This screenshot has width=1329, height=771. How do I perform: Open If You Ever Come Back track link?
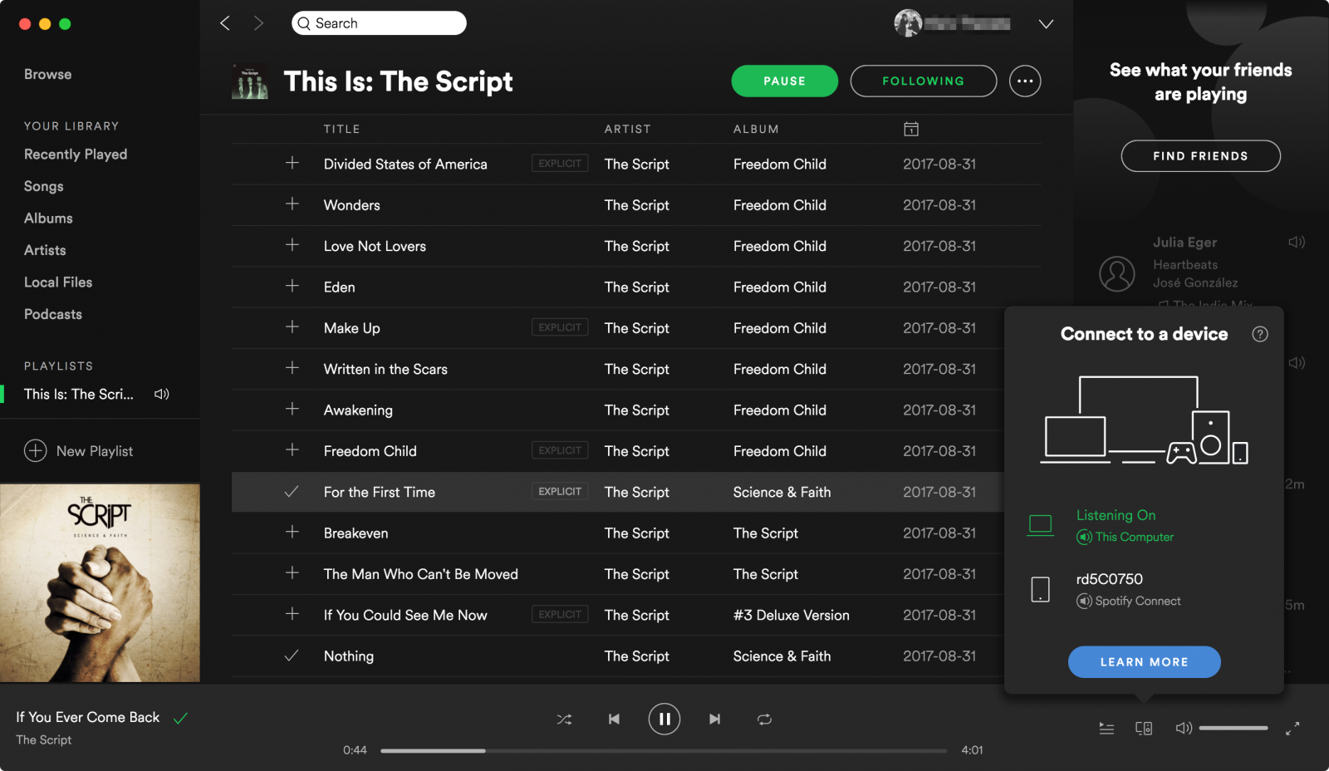pos(88,717)
